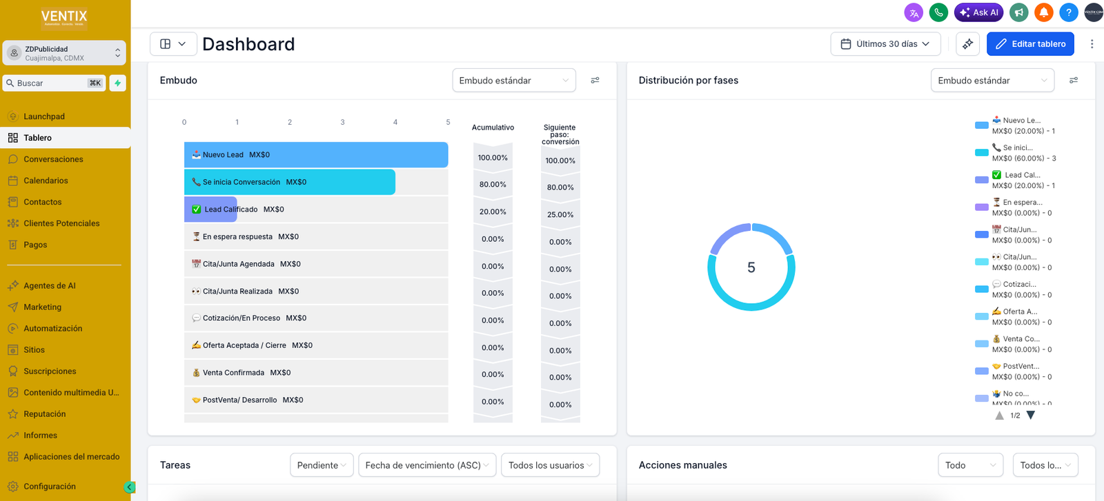
Task: Navigate to Automatización in sidebar
Action: coord(52,329)
